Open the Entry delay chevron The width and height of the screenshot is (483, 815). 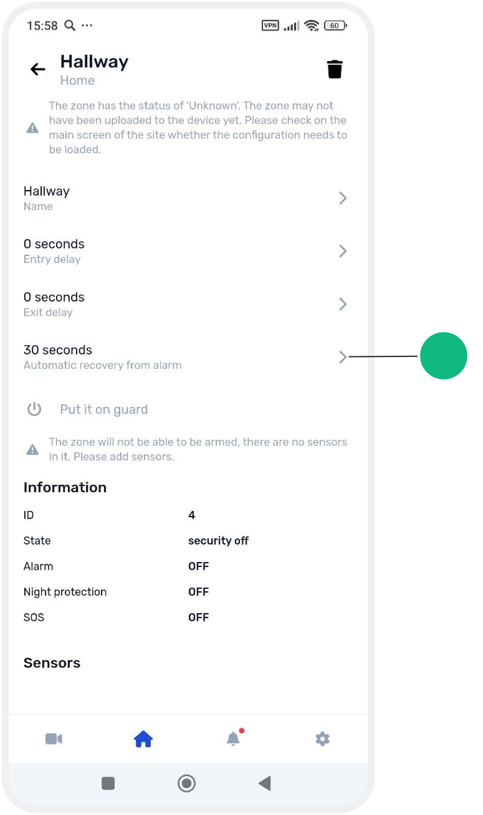tap(343, 251)
